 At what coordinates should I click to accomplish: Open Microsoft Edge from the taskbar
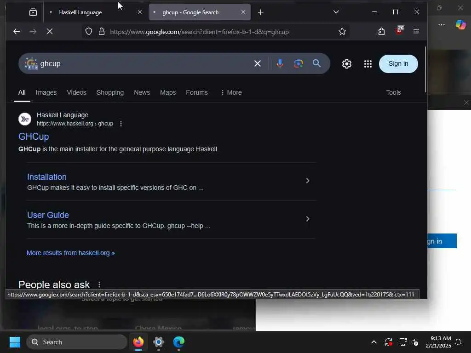(179, 342)
